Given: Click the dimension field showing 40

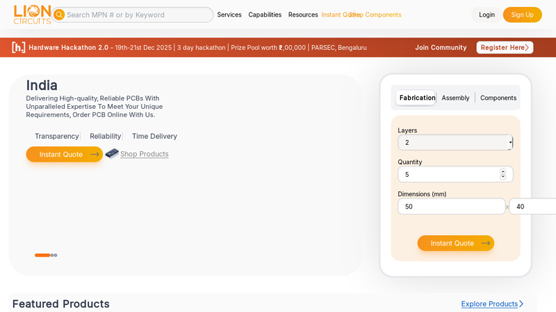Looking at the screenshot, I should tap(532, 206).
